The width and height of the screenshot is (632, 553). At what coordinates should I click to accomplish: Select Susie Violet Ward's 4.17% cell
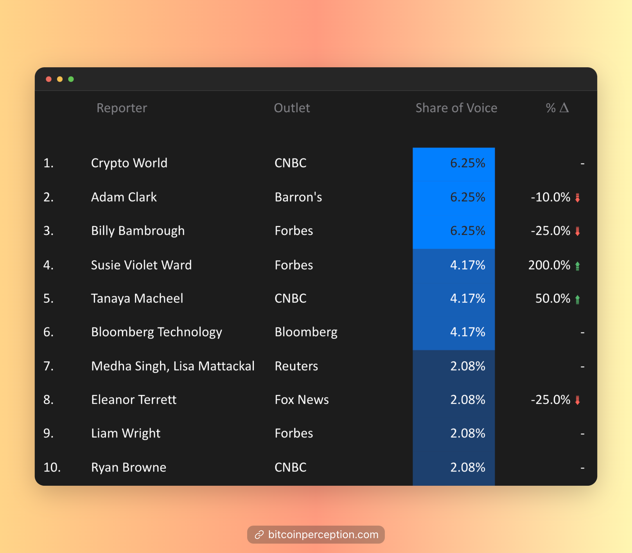(454, 265)
